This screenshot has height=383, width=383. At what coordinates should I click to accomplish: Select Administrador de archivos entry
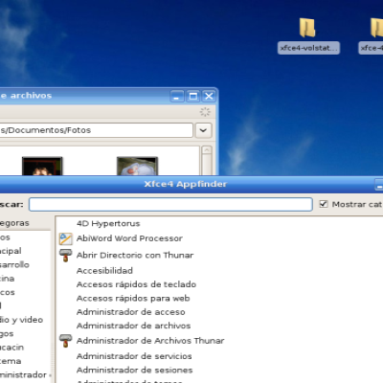pyautogui.click(x=133, y=326)
